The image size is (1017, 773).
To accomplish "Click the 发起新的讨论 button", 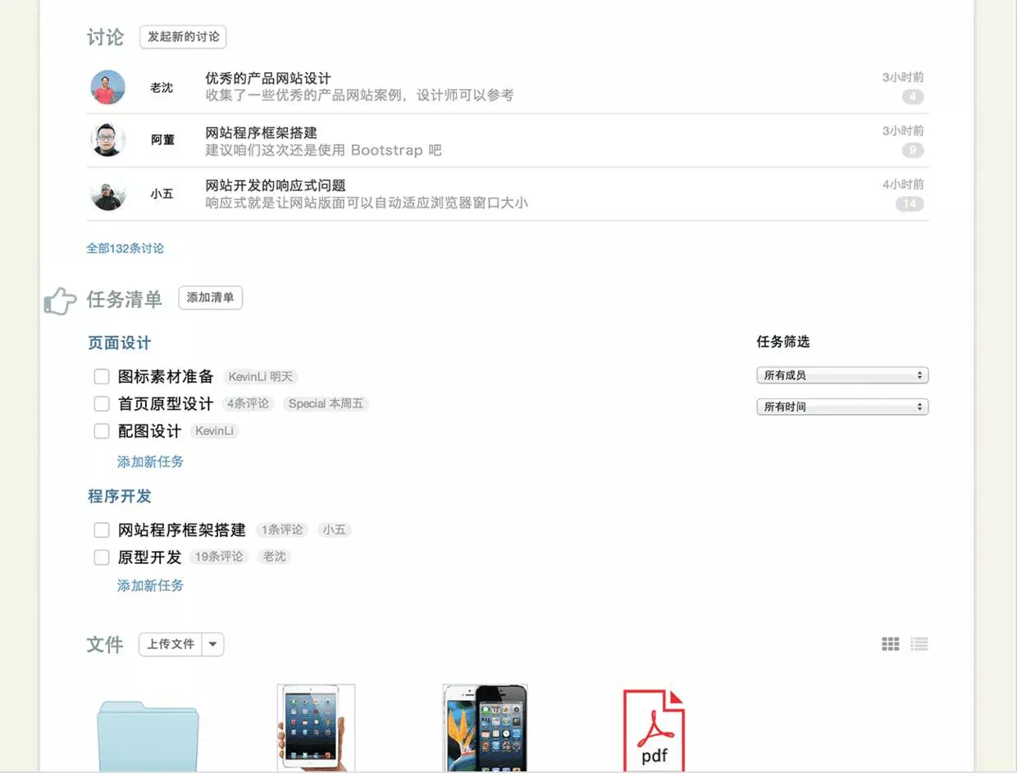I will (x=183, y=37).
